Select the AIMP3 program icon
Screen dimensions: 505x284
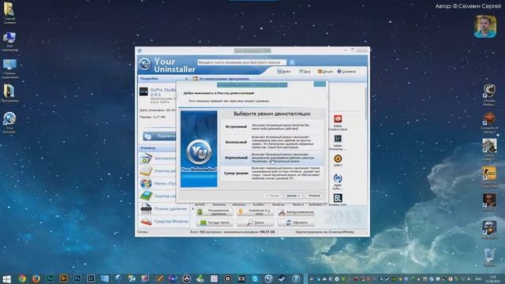point(338,161)
